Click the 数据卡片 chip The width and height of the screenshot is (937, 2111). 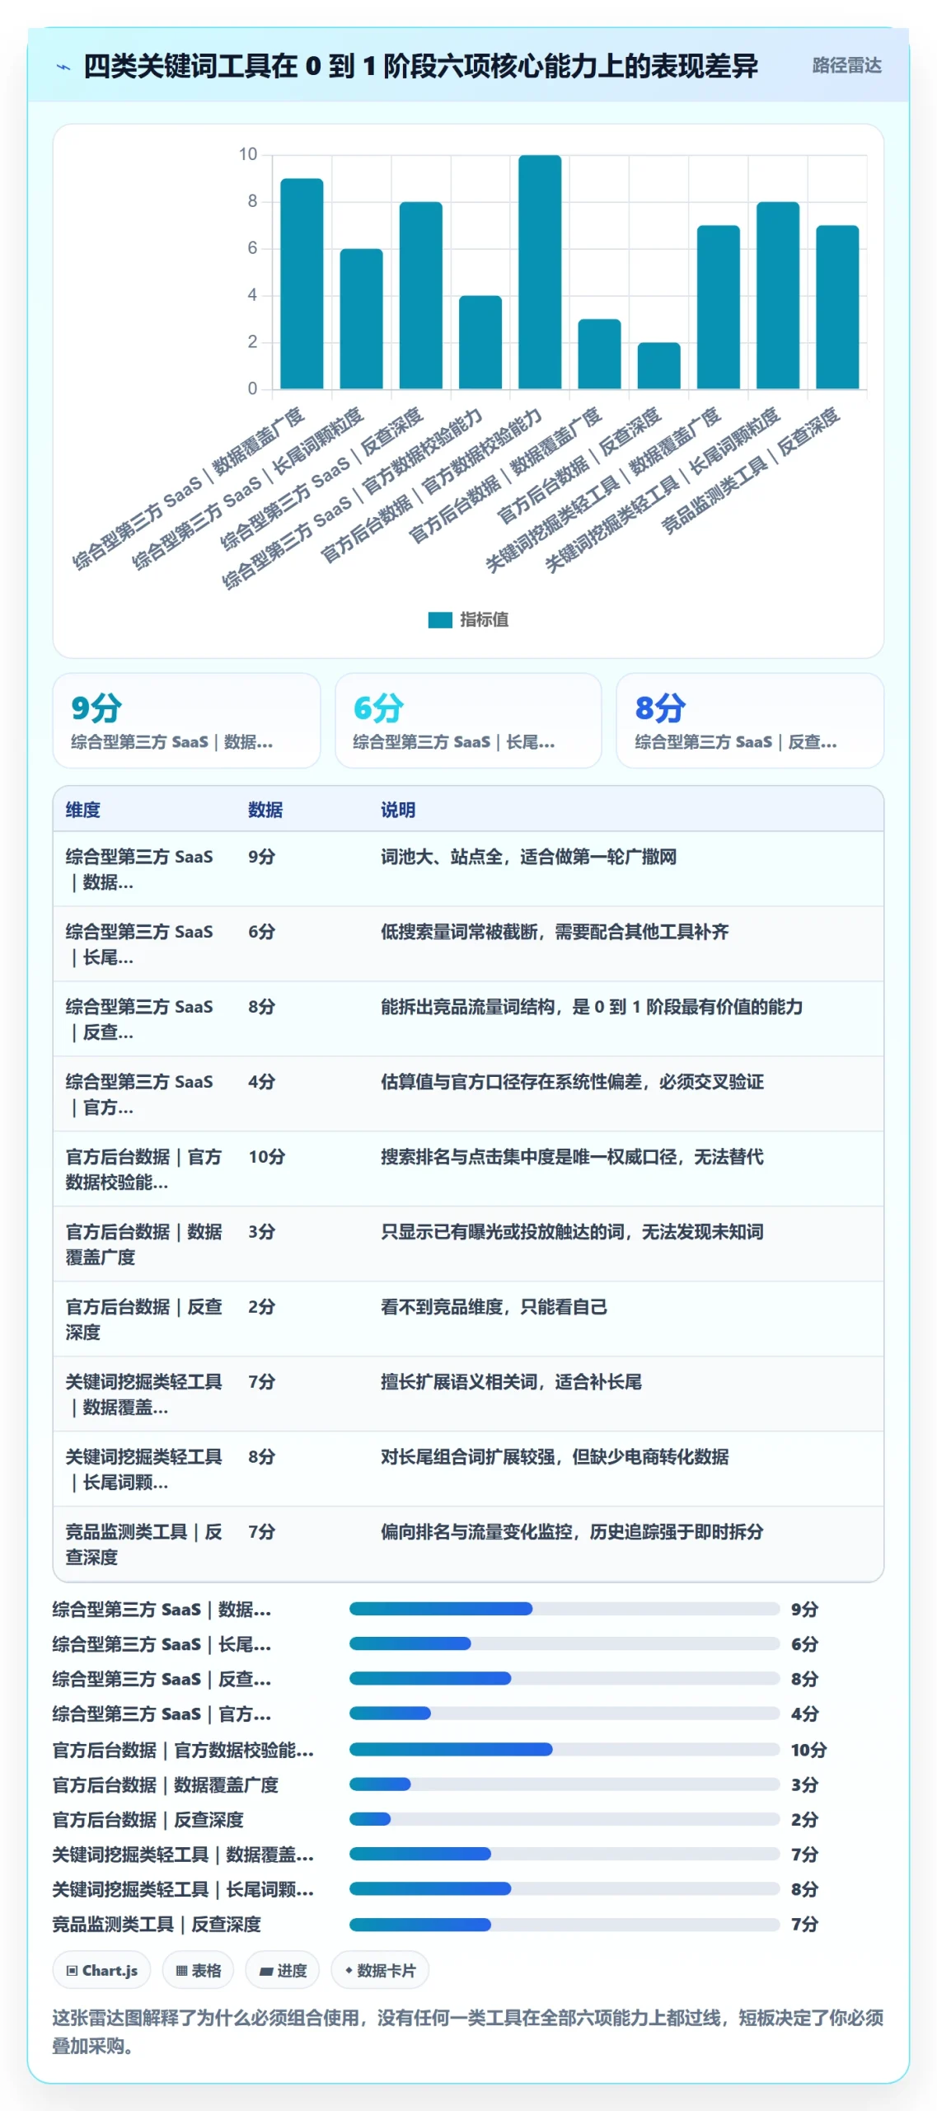click(380, 1971)
